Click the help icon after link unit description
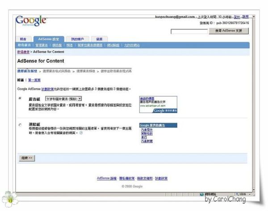 81,133
